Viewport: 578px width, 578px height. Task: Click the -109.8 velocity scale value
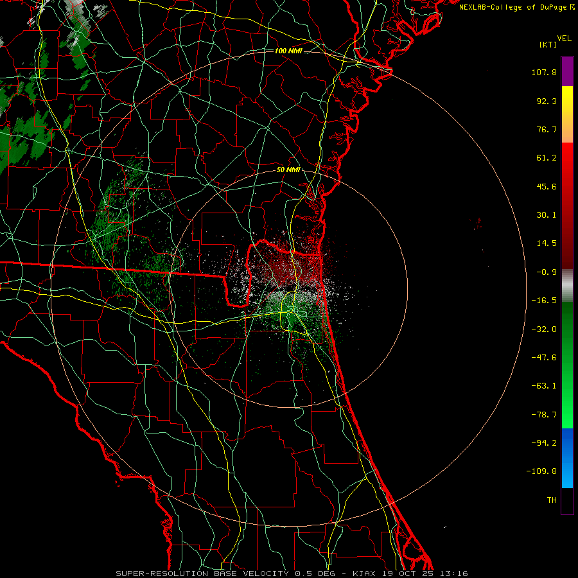541,471
